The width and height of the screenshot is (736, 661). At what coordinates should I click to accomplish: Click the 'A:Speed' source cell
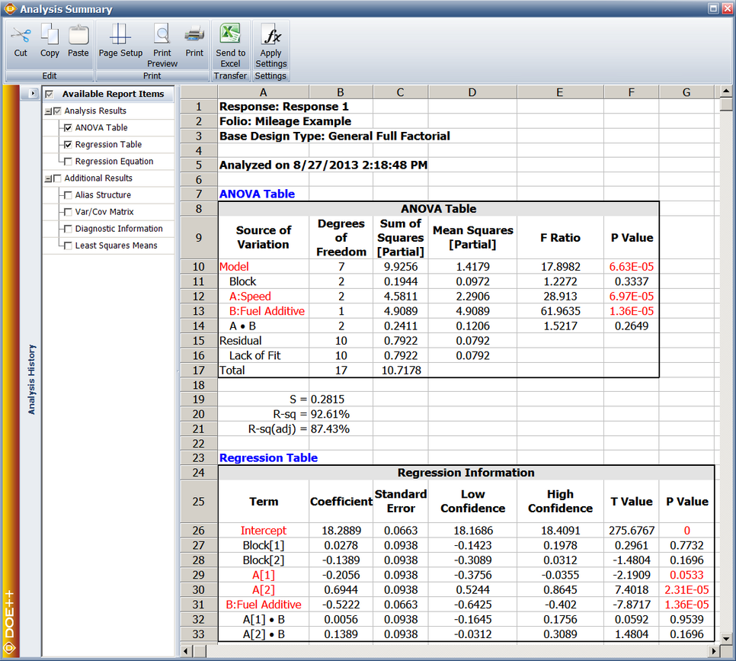[x=264, y=297]
